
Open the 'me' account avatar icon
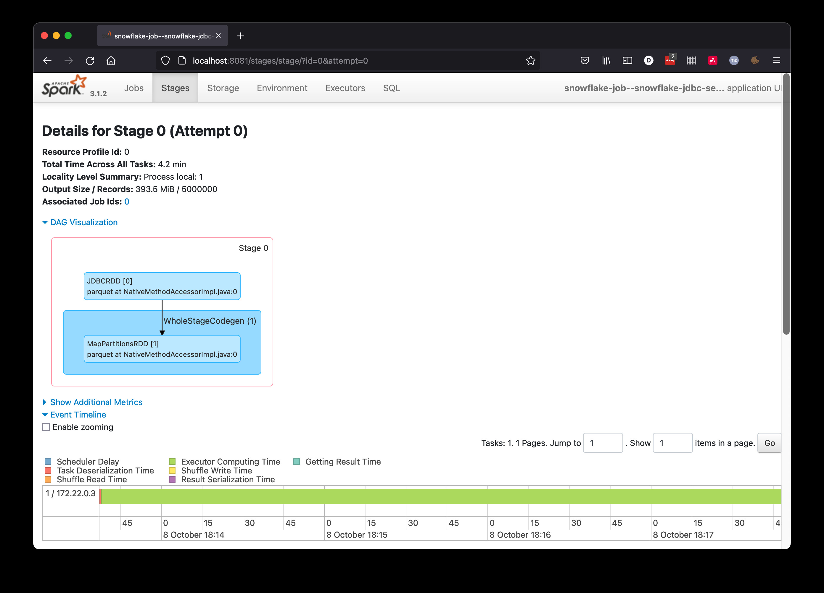(734, 61)
